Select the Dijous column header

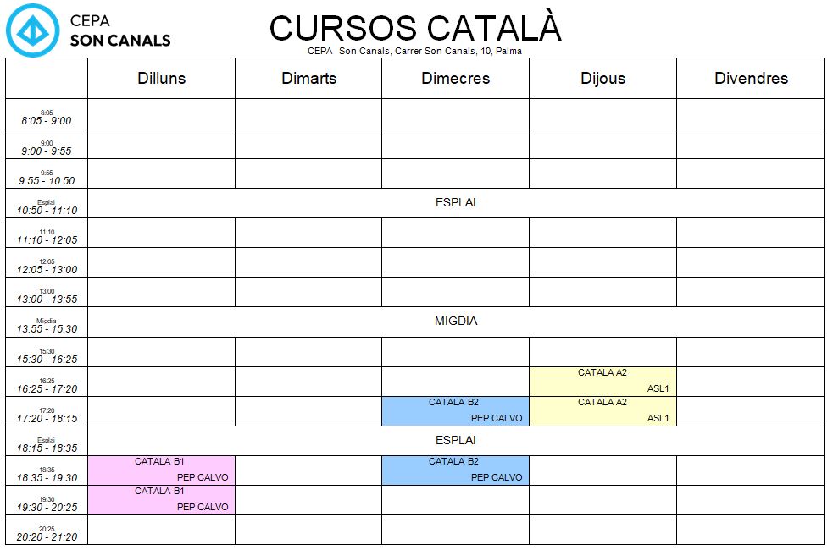[603, 79]
